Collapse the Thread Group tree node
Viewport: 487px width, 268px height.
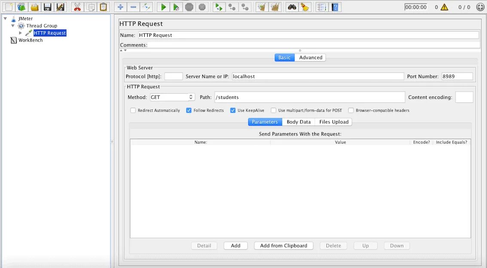coord(13,26)
